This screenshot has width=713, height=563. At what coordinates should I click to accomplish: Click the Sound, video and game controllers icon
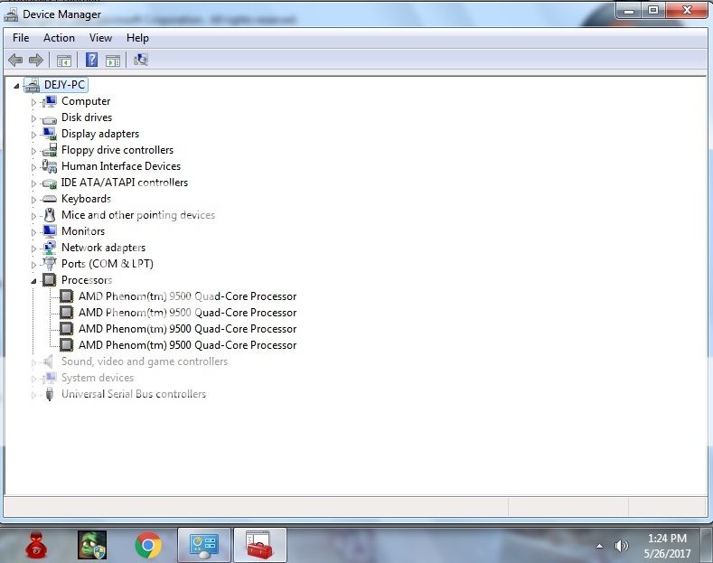48,361
